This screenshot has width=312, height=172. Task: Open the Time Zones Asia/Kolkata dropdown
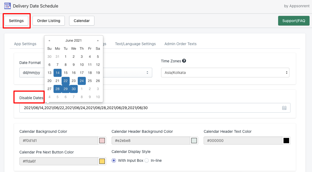click(225, 73)
